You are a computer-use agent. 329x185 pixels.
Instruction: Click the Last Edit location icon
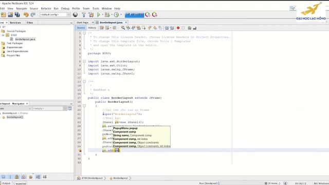coord(102,28)
